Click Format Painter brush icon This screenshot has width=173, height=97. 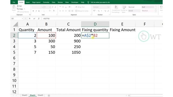[x=18, y=12]
